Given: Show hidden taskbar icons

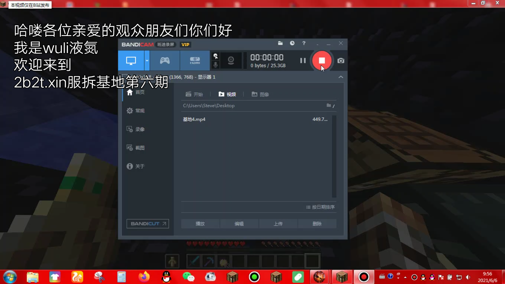Looking at the screenshot, I should point(405,277).
